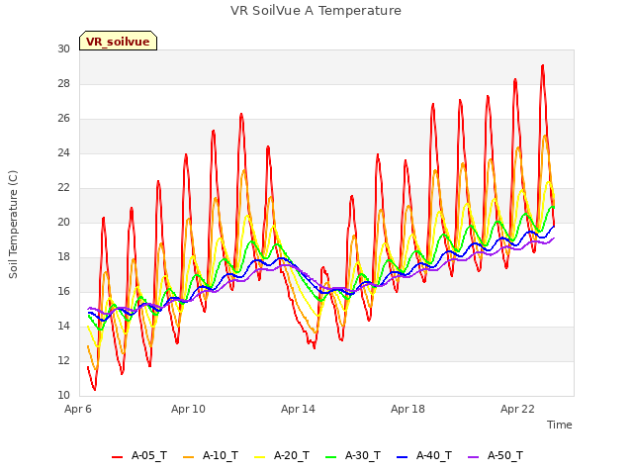This screenshot has width=633, height=475.
Task: Click the y-axis tick label 28
Action: click(x=63, y=83)
